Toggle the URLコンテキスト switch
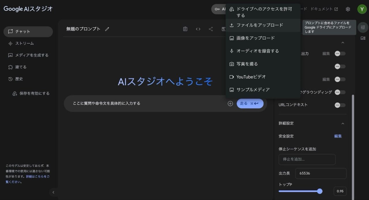 point(340,105)
